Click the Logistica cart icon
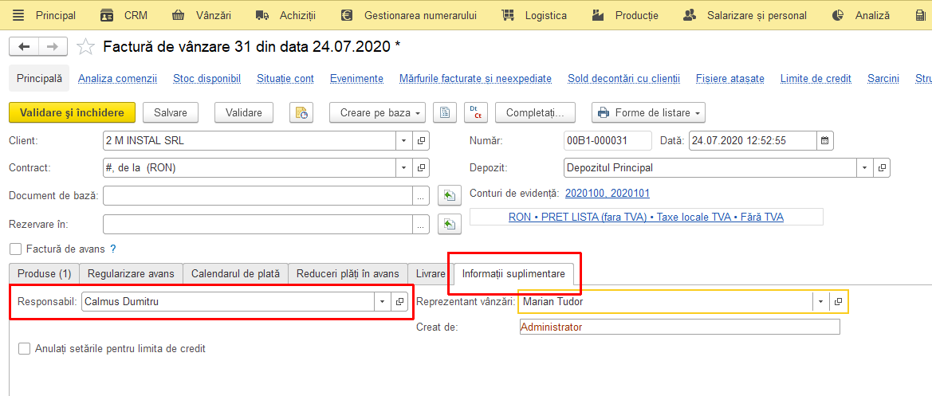The height and width of the screenshot is (396, 932). tap(508, 15)
